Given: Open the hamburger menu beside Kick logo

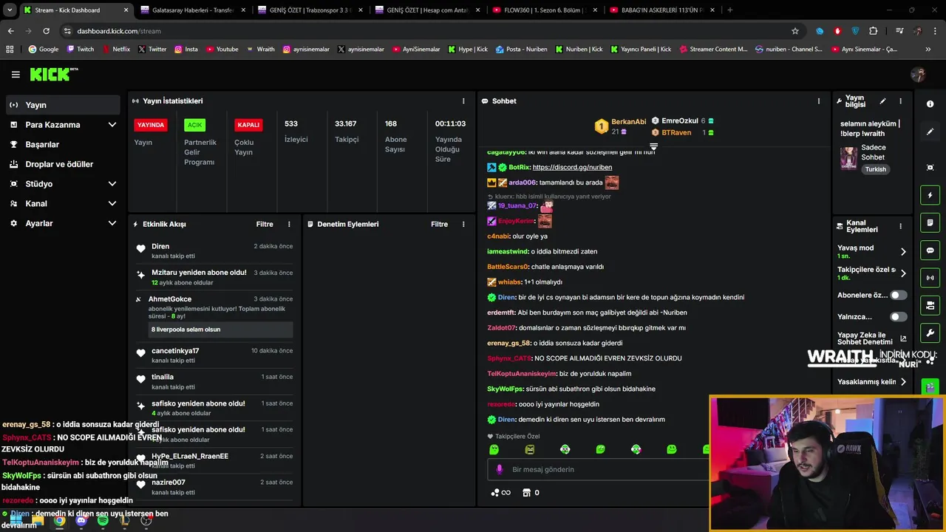Looking at the screenshot, I should [16, 75].
